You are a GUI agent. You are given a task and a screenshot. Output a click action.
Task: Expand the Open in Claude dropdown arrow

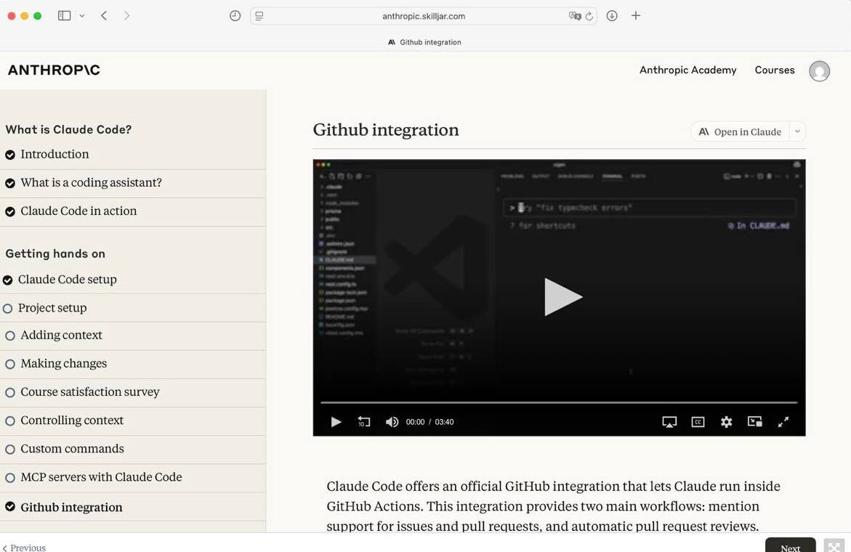tap(797, 131)
